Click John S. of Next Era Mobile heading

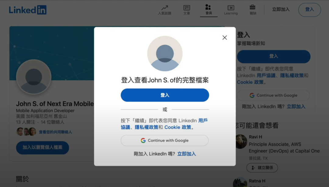(55, 104)
